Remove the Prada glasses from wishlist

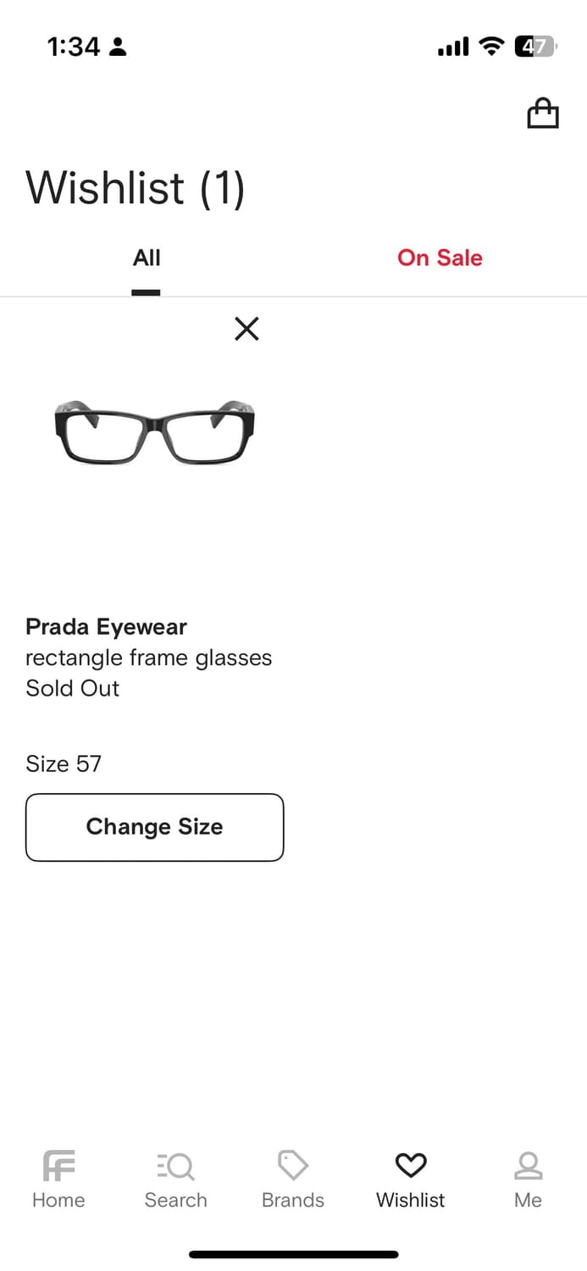246,329
